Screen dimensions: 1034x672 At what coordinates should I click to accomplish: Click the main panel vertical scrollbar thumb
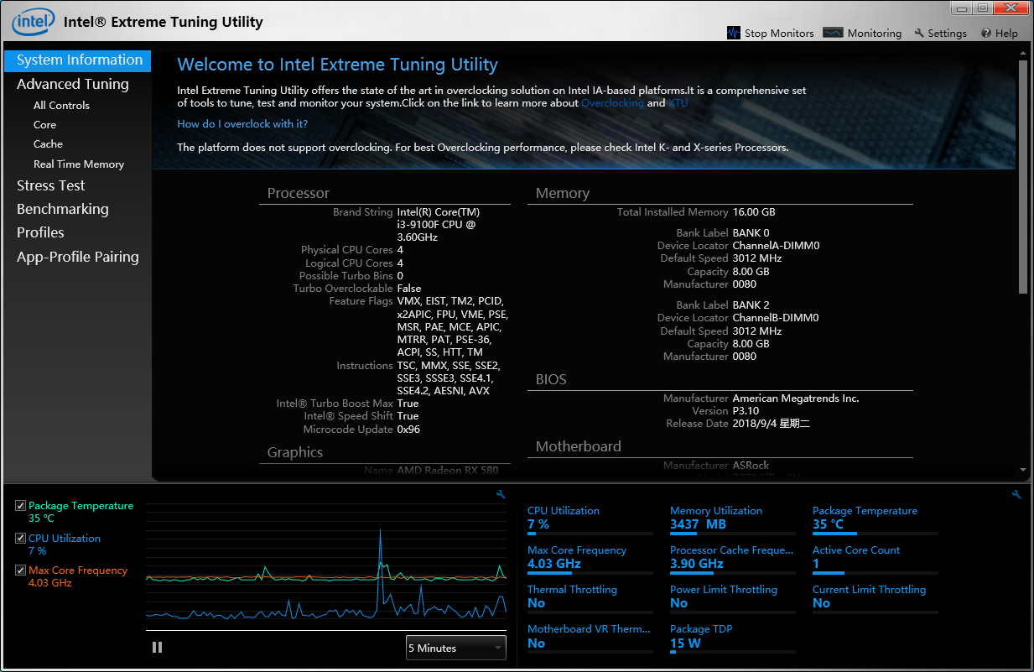point(1022,176)
